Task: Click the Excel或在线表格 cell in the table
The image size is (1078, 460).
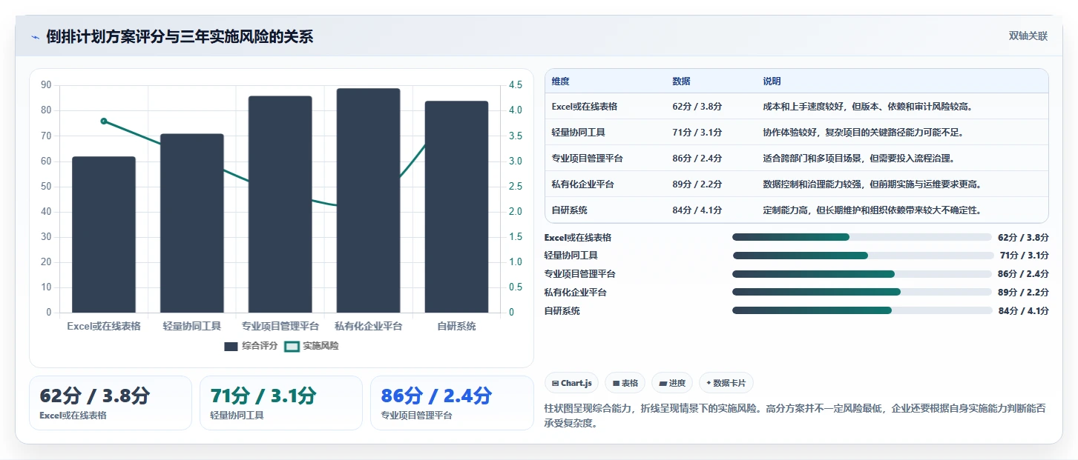Action: point(585,107)
